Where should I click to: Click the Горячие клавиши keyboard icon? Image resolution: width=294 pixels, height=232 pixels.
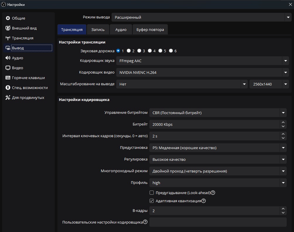click(x=8, y=78)
